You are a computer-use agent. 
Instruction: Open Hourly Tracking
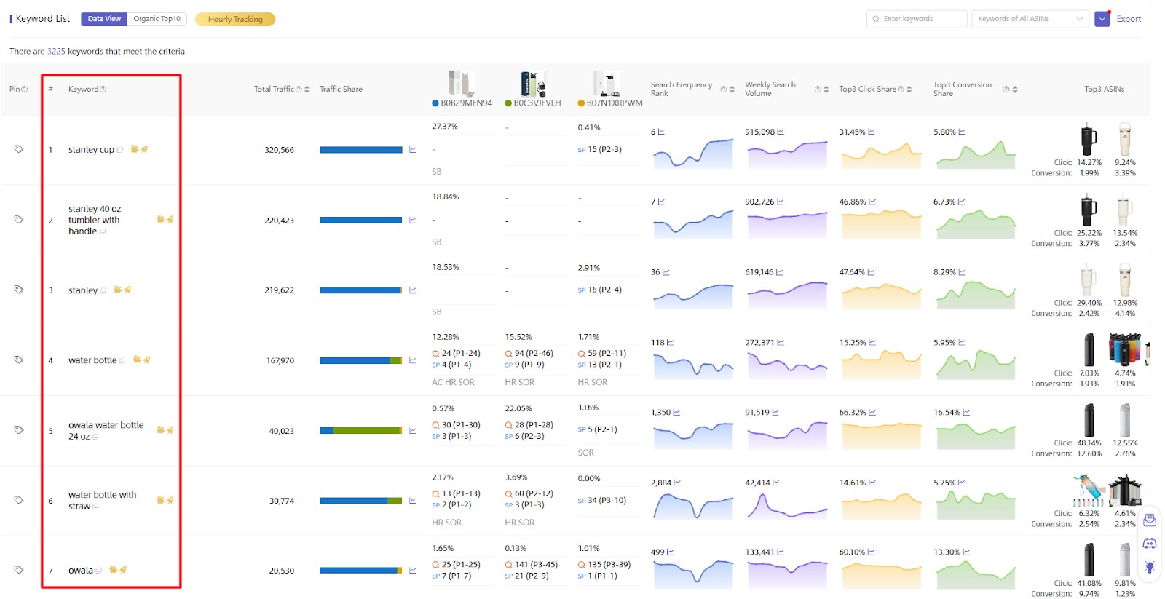pos(235,19)
